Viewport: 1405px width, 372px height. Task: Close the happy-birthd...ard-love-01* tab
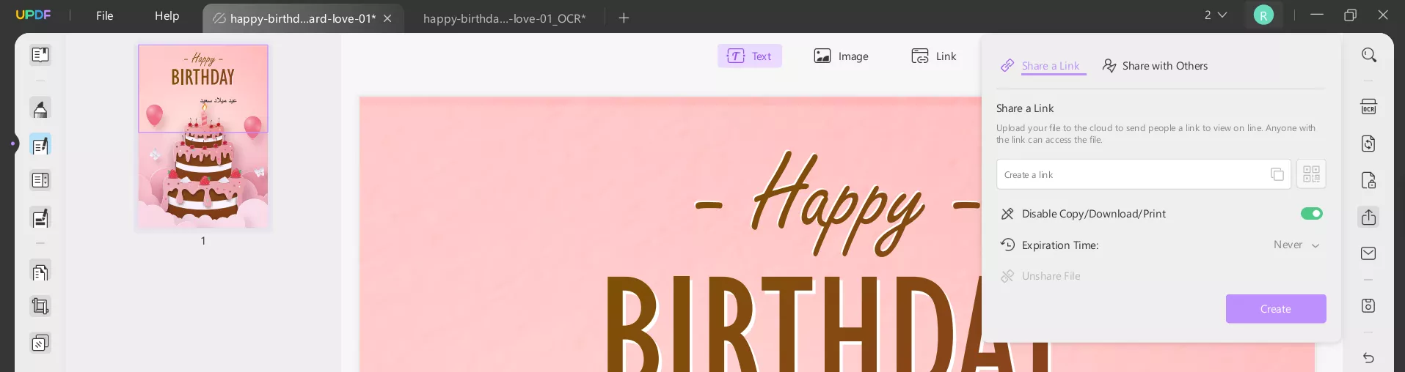[x=387, y=18]
